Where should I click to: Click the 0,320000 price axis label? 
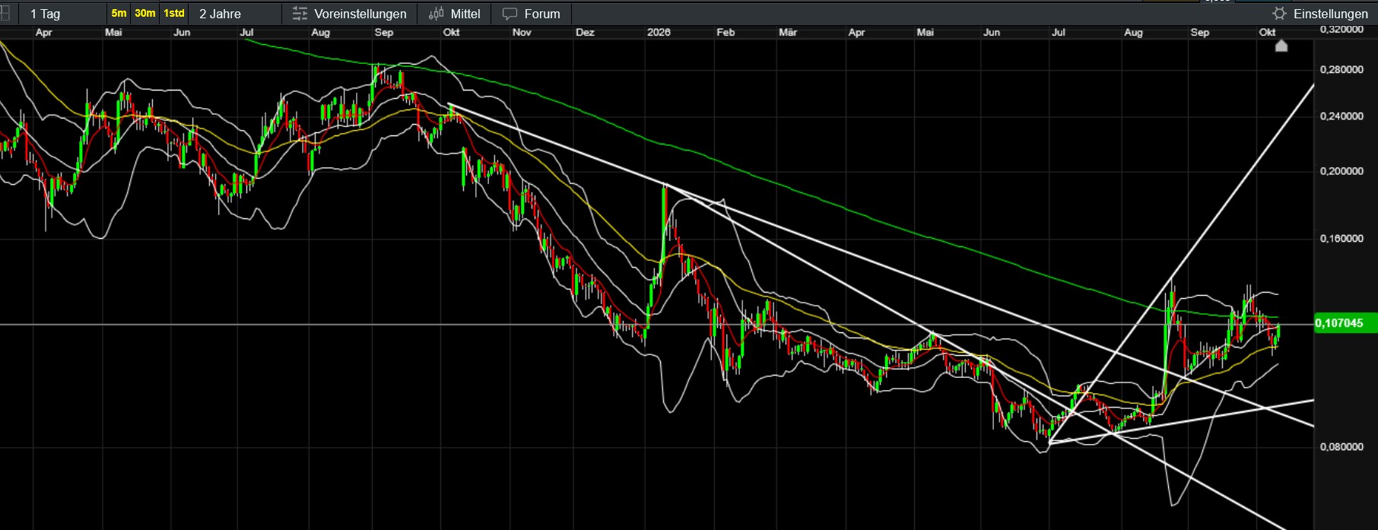coord(1341,29)
